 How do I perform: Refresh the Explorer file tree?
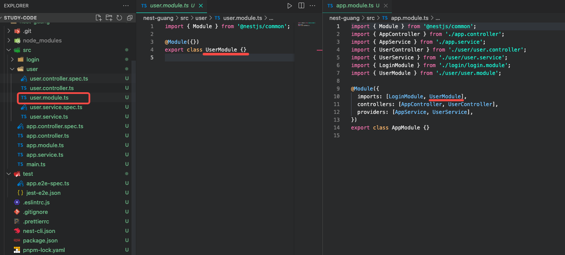119,18
